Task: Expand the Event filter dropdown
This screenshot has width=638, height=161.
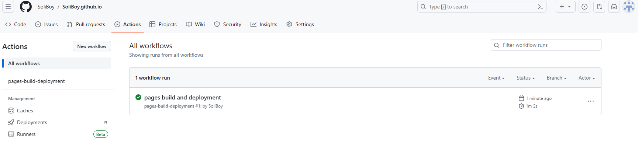Action: click(x=496, y=78)
